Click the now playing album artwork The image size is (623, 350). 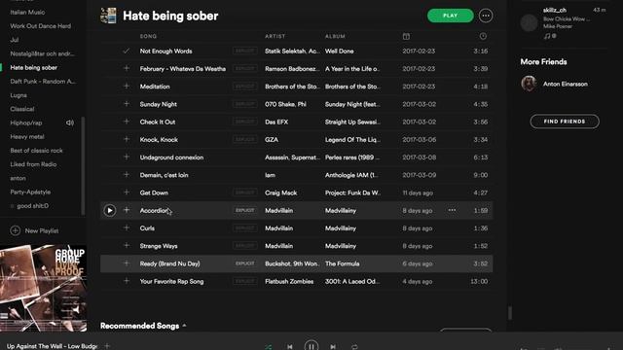pos(43,288)
